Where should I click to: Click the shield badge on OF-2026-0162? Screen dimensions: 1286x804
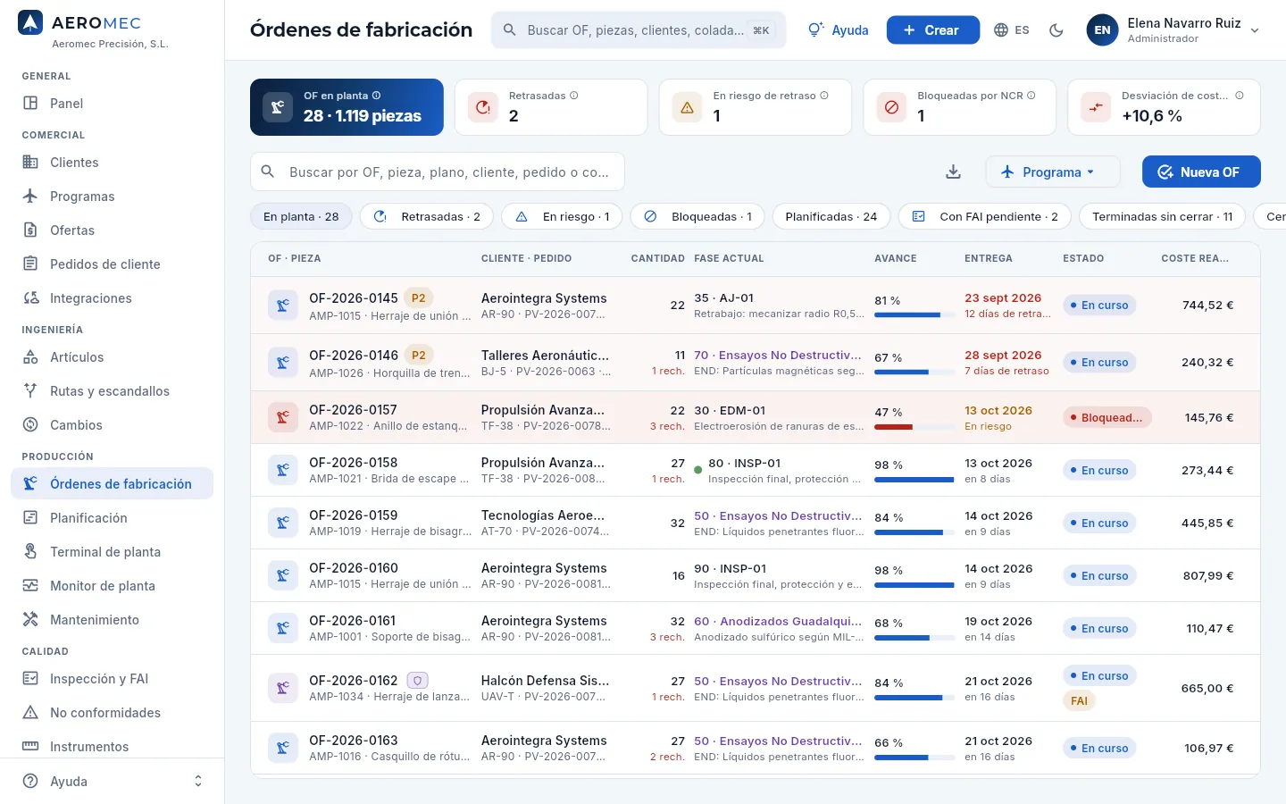417,681
